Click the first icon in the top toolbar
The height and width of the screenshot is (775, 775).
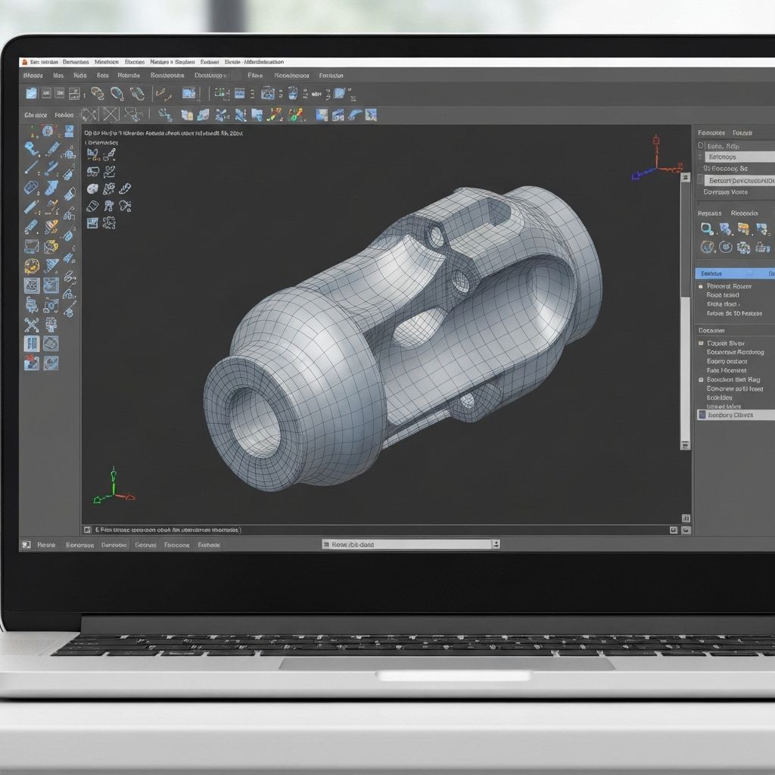coord(31,93)
